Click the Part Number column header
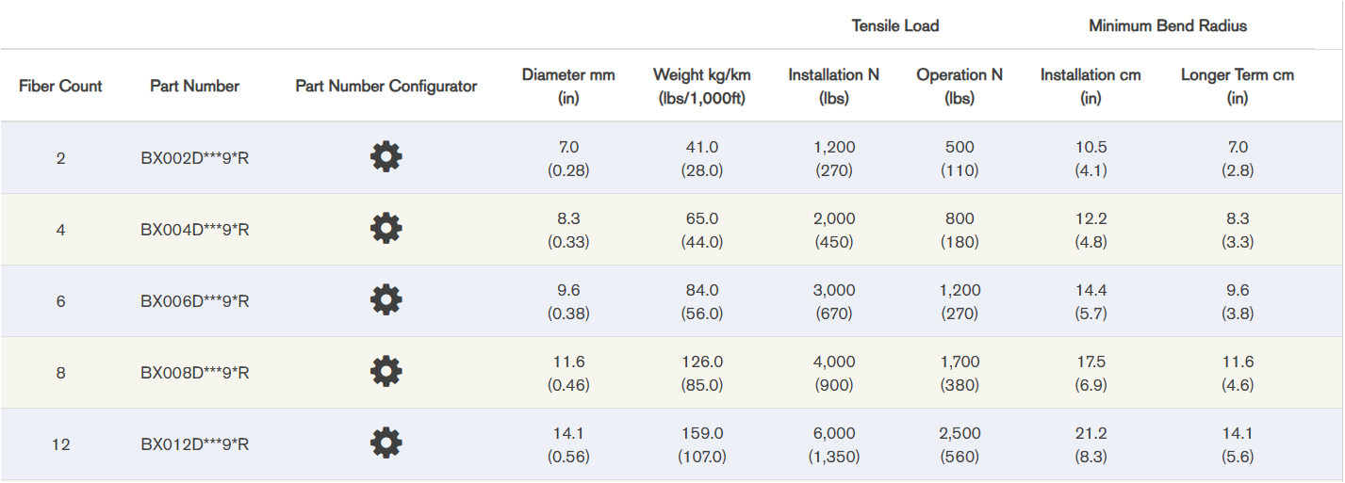Screen dimensions: 1345x483 coord(195,86)
